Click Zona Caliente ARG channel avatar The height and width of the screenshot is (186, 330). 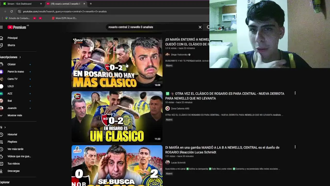[168, 109]
